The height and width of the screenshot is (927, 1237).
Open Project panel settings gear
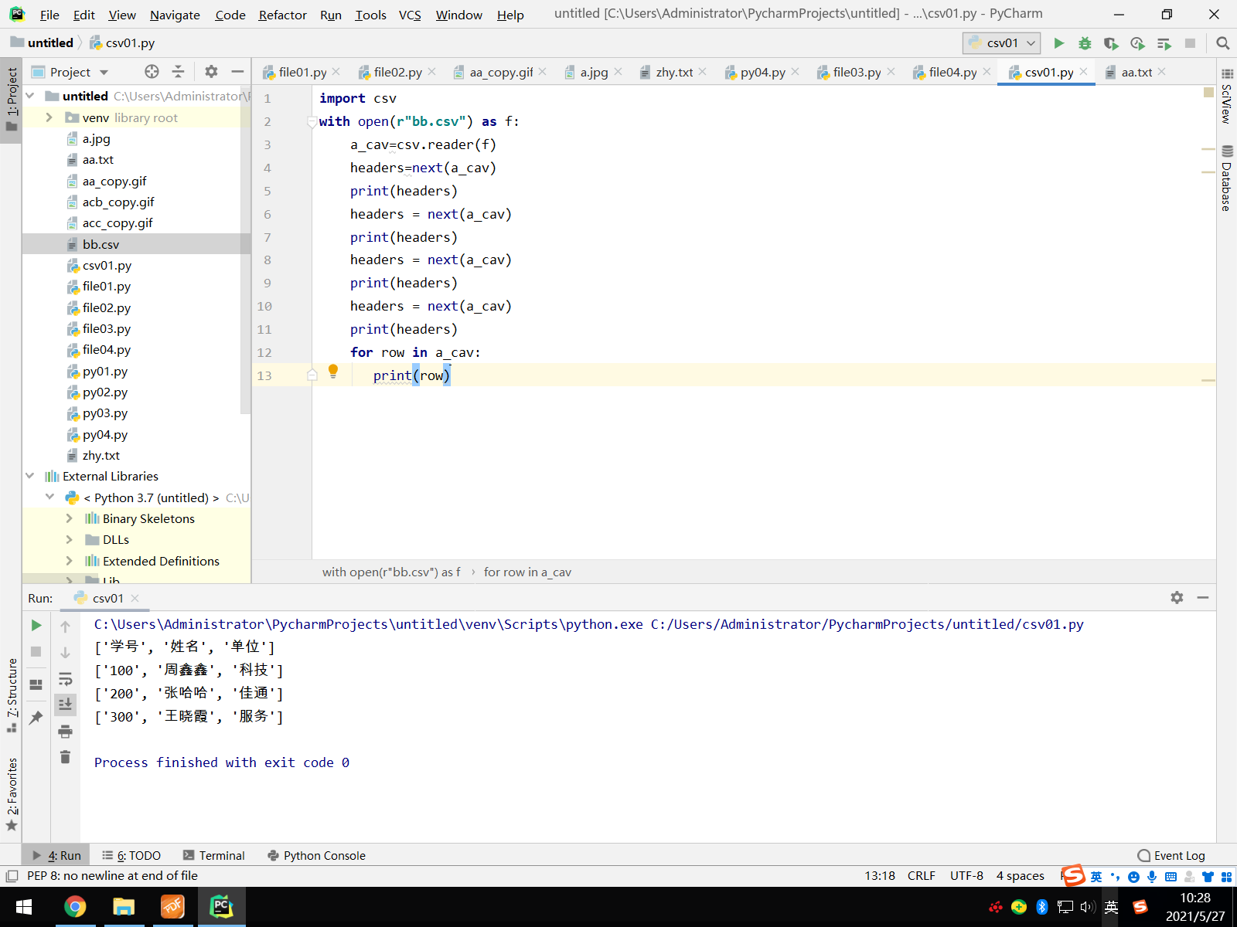pyautogui.click(x=211, y=72)
